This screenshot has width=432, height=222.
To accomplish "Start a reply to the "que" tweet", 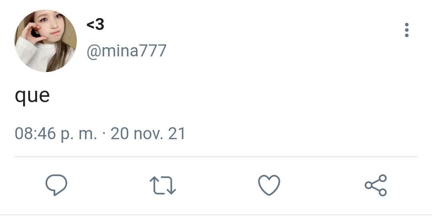I will (56, 185).
